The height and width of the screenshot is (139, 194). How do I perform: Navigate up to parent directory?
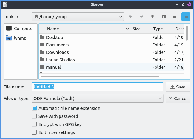[153, 17]
